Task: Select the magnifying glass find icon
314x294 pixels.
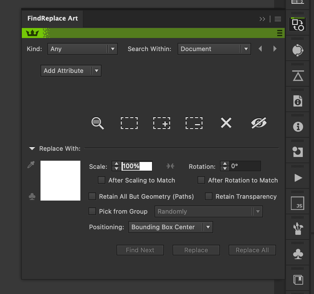Action: pos(98,123)
